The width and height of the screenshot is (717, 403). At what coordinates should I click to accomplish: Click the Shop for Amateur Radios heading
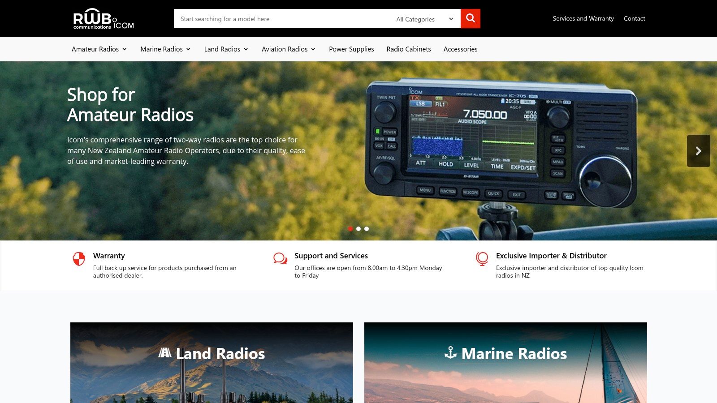pyautogui.click(x=130, y=105)
